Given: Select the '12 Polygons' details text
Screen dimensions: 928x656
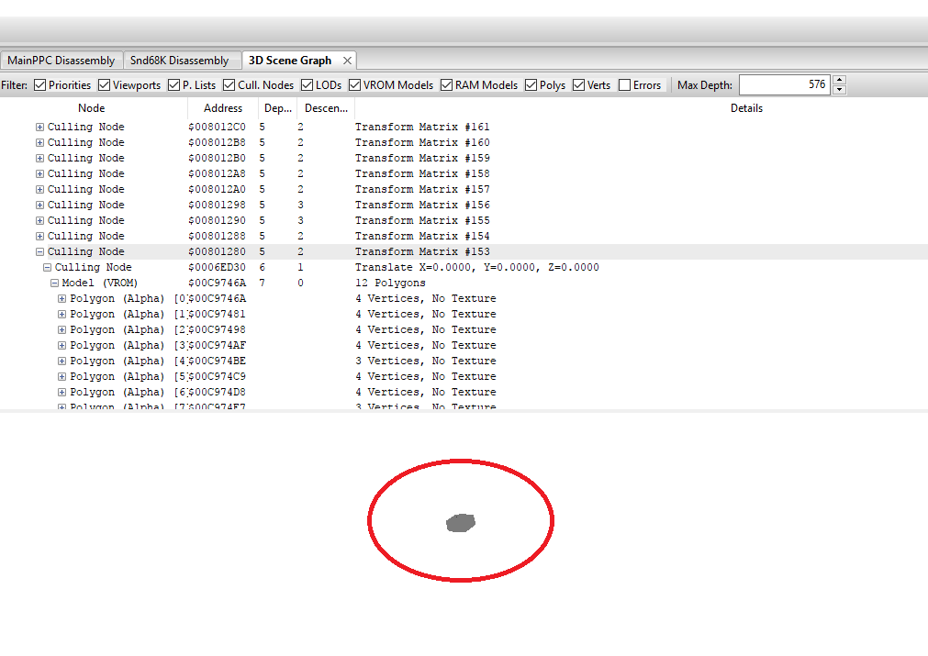Looking at the screenshot, I should (390, 283).
